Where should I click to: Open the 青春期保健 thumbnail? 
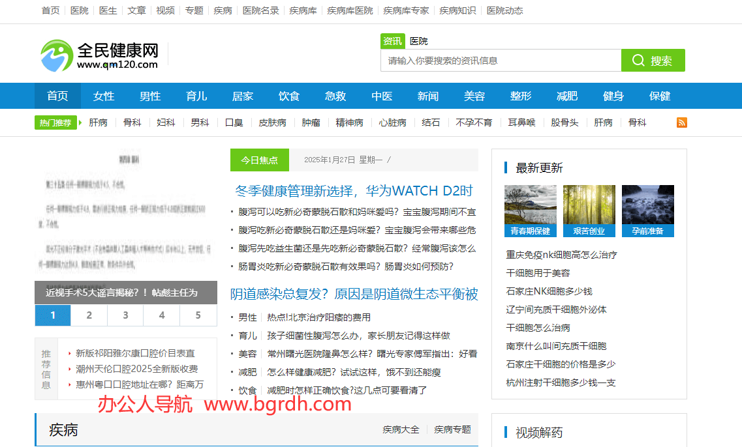[x=531, y=211]
